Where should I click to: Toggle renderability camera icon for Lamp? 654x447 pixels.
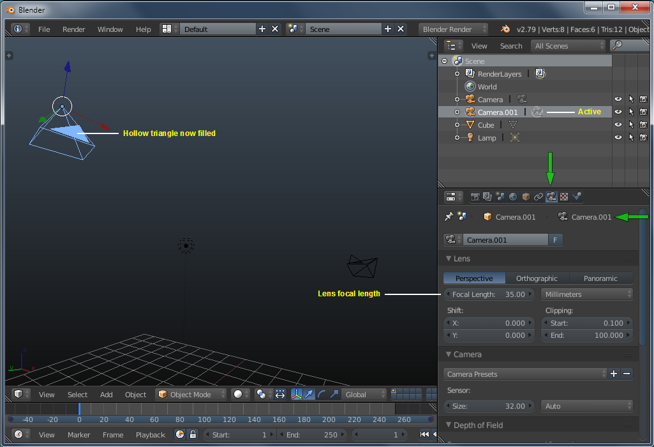coord(644,137)
